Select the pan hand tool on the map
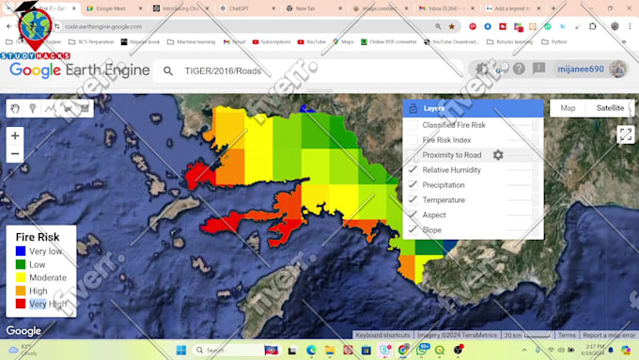639x360 pixels. (x=15, y=108)
